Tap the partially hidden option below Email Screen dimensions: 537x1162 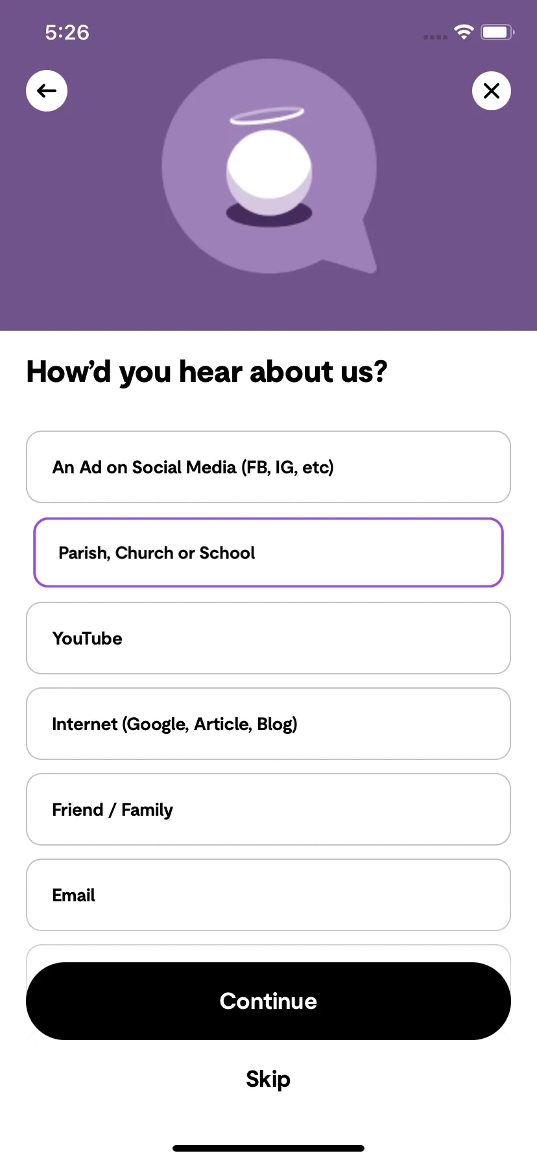[268, 953]
